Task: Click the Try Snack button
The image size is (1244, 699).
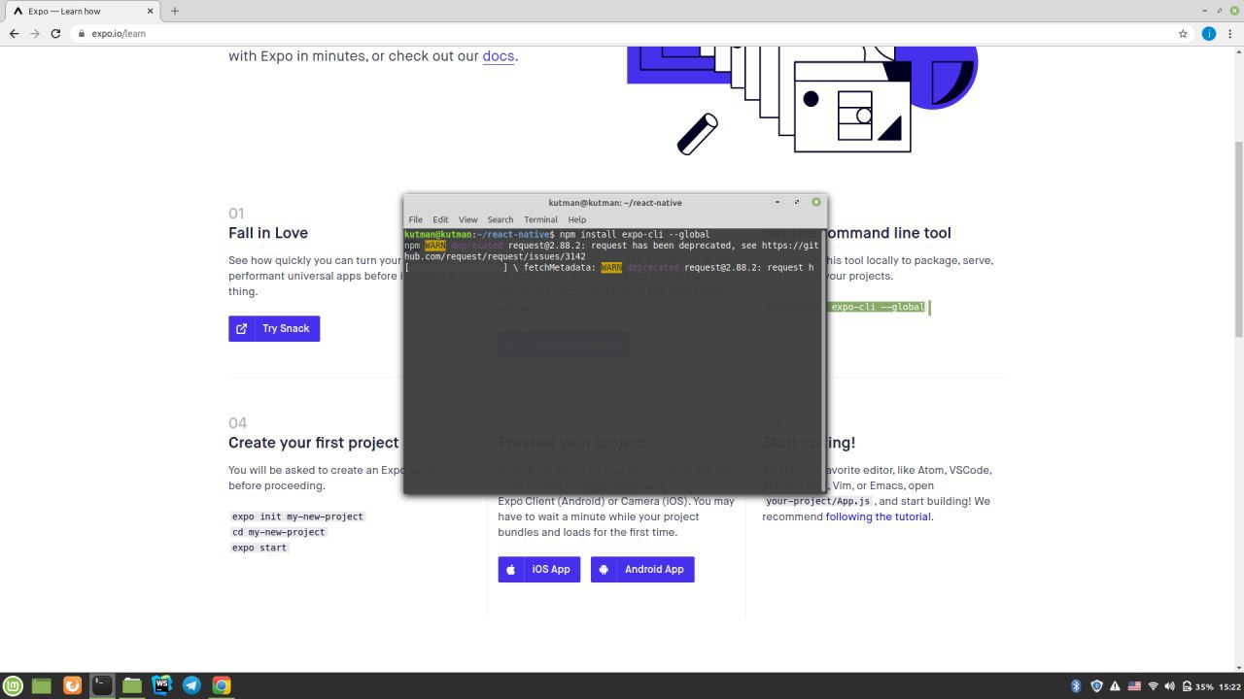Action: [274, 328]
